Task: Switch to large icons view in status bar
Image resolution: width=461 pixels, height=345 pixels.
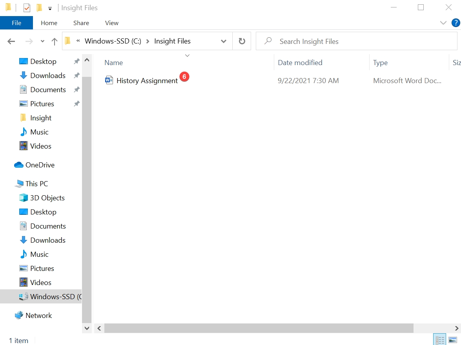Action: click(453, 340)
